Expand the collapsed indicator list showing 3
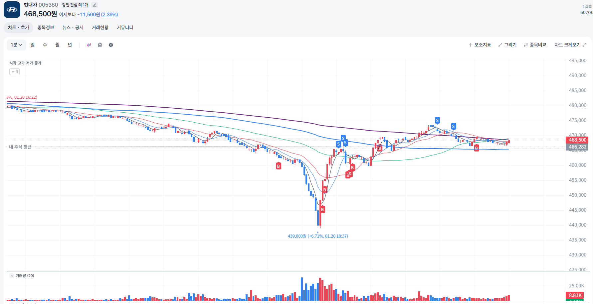593x304 pixels. [14, 72]
